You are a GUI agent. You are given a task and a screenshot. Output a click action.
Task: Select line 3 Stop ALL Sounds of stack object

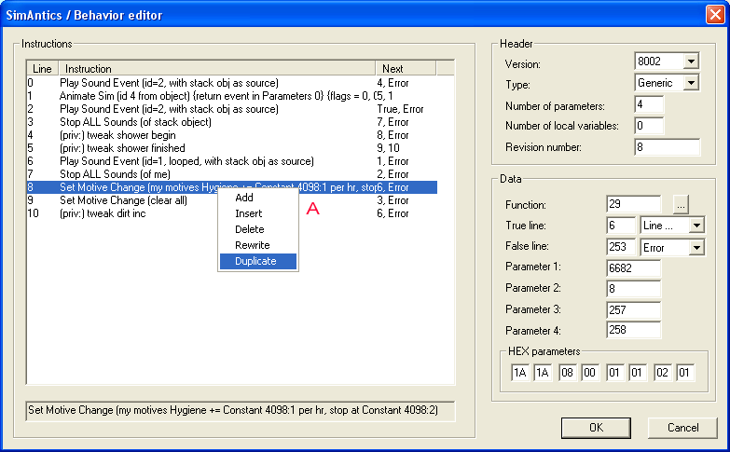click(232, 122)
